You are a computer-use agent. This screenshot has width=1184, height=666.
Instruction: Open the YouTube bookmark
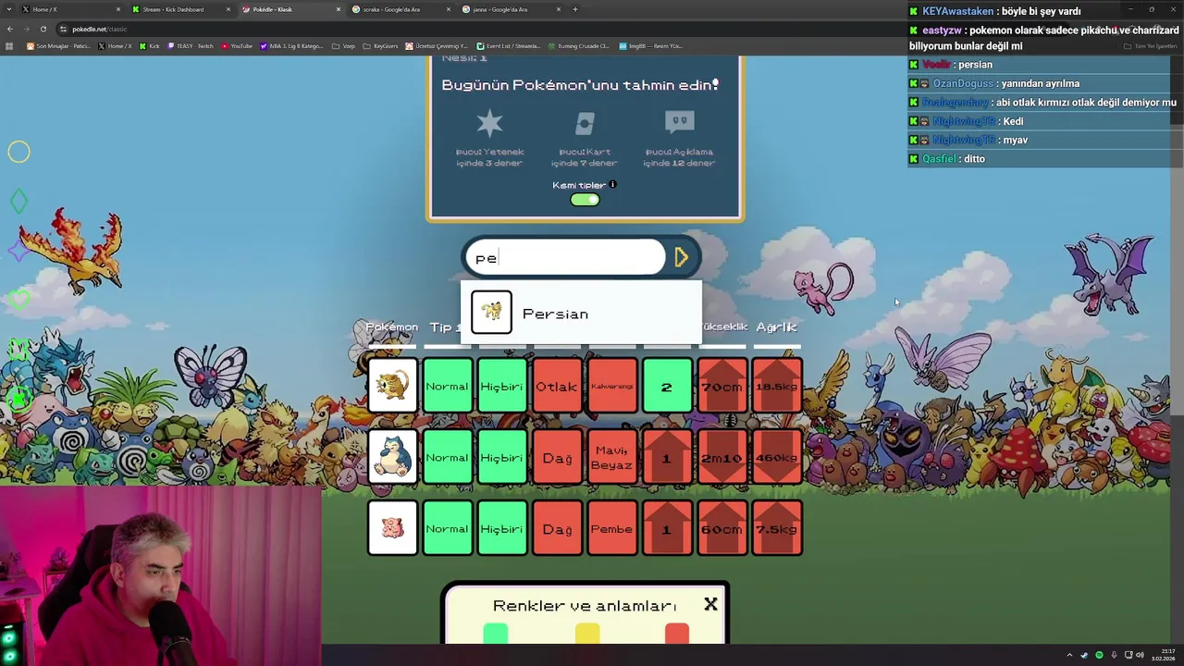tap(237, 45)
